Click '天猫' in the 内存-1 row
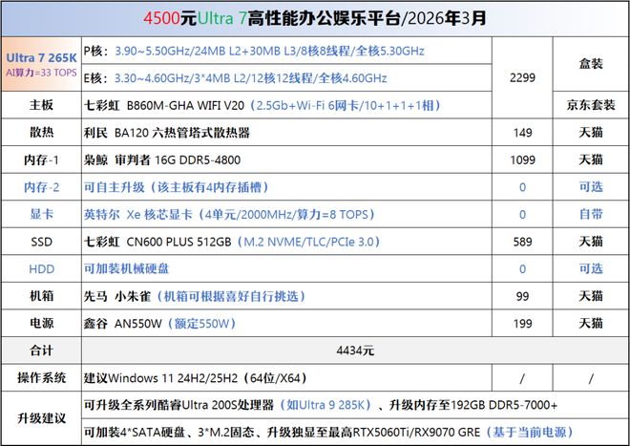 591,159
